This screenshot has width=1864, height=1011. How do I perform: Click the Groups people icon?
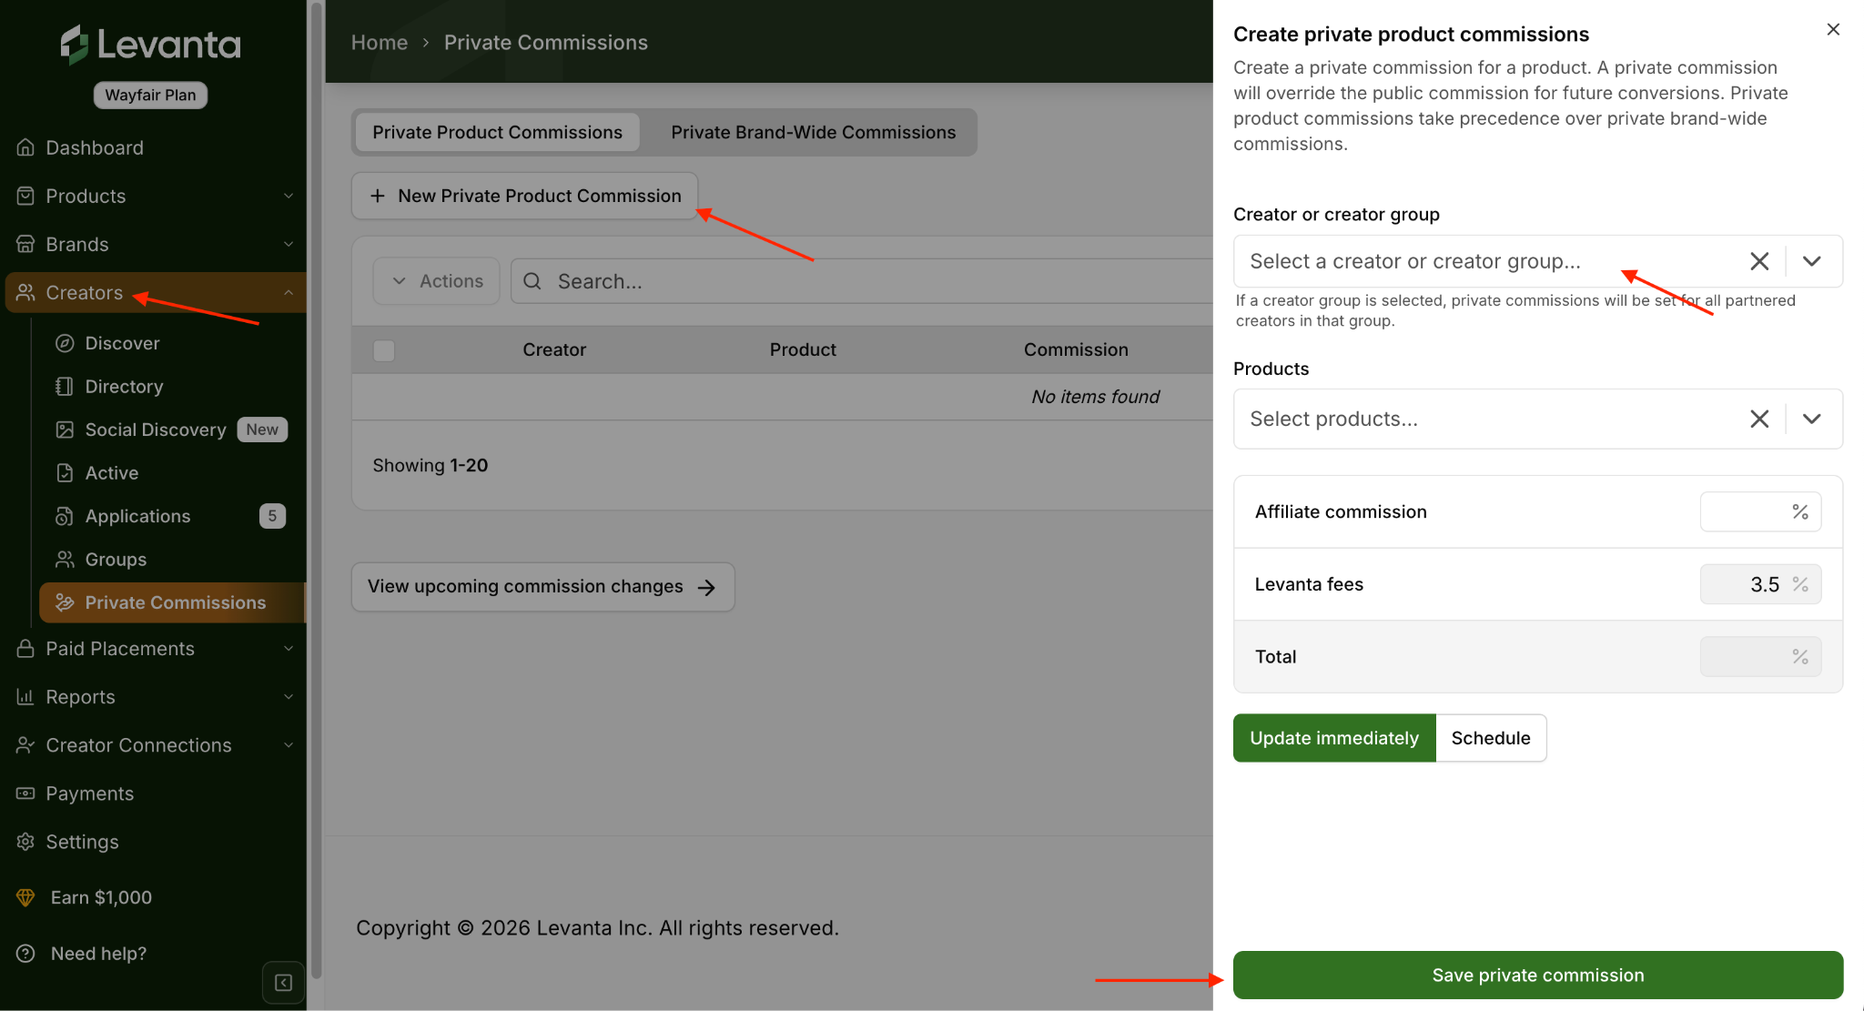click(65, 560)
